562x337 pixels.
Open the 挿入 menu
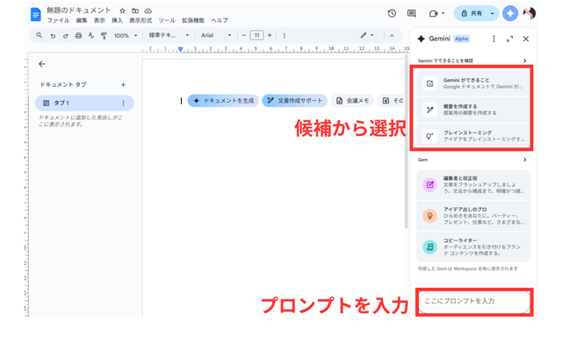click(x=117, y=20)
